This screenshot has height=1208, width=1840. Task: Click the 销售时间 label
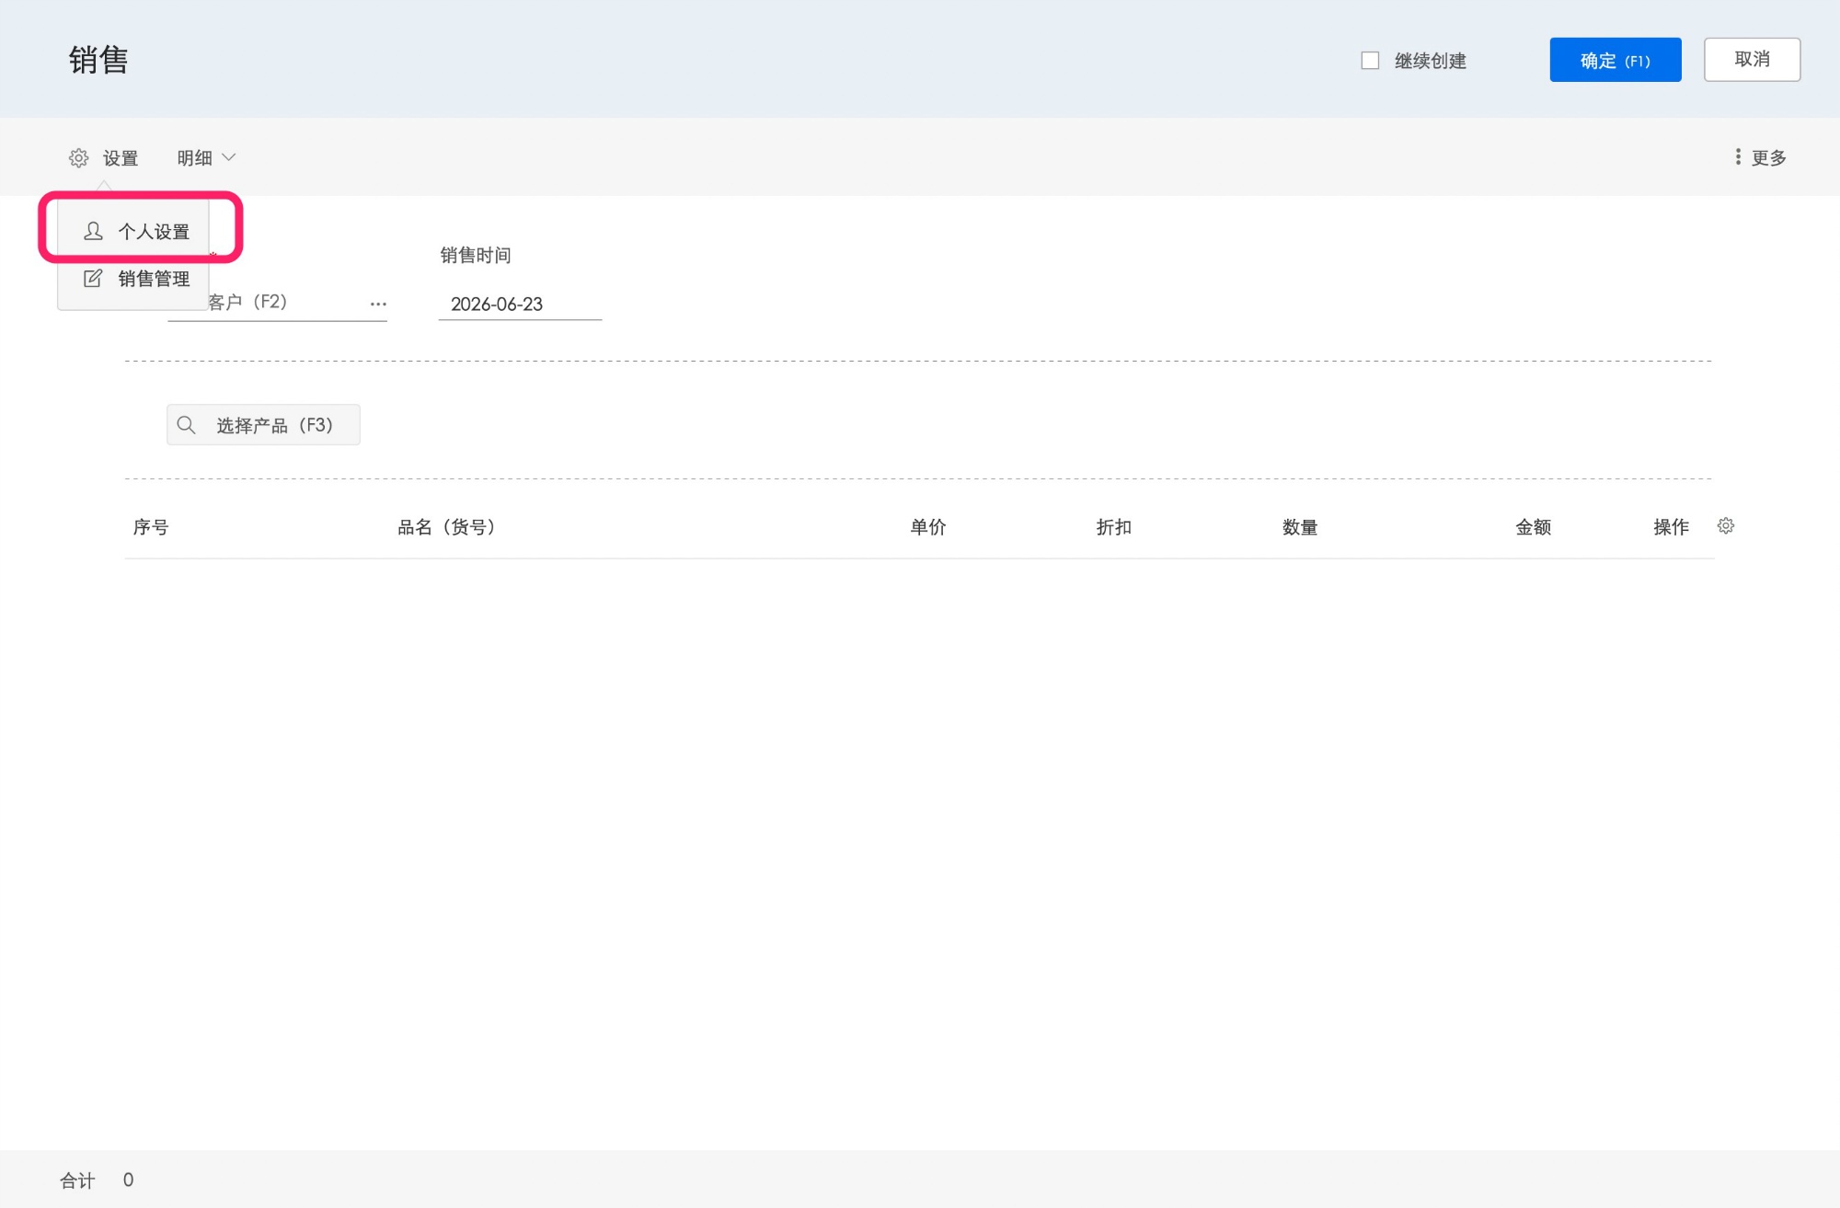pyautogui.click(x=476, y=255)
